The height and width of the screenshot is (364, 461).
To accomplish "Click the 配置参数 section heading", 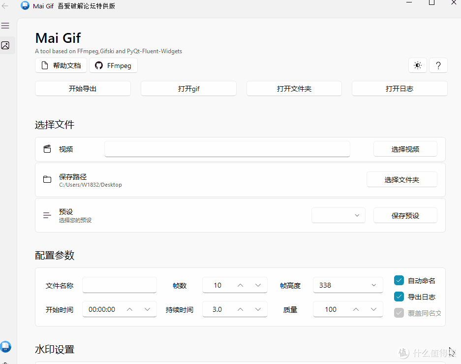I will (55, 255).
